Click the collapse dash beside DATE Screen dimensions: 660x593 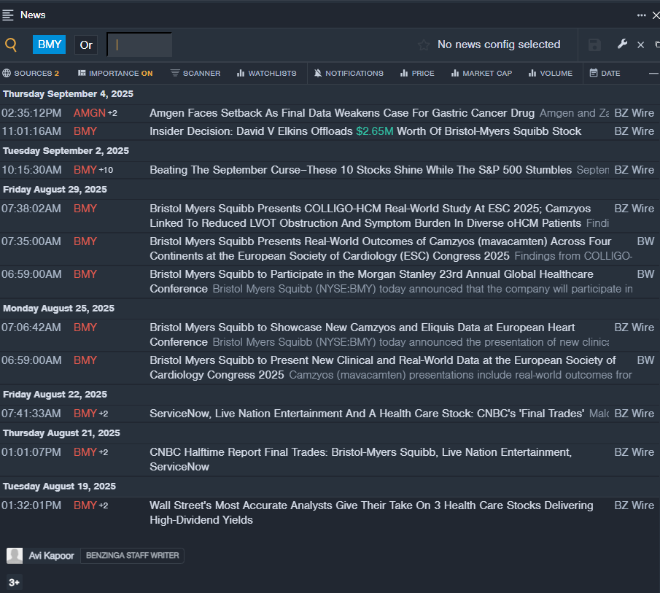point(653,73)
